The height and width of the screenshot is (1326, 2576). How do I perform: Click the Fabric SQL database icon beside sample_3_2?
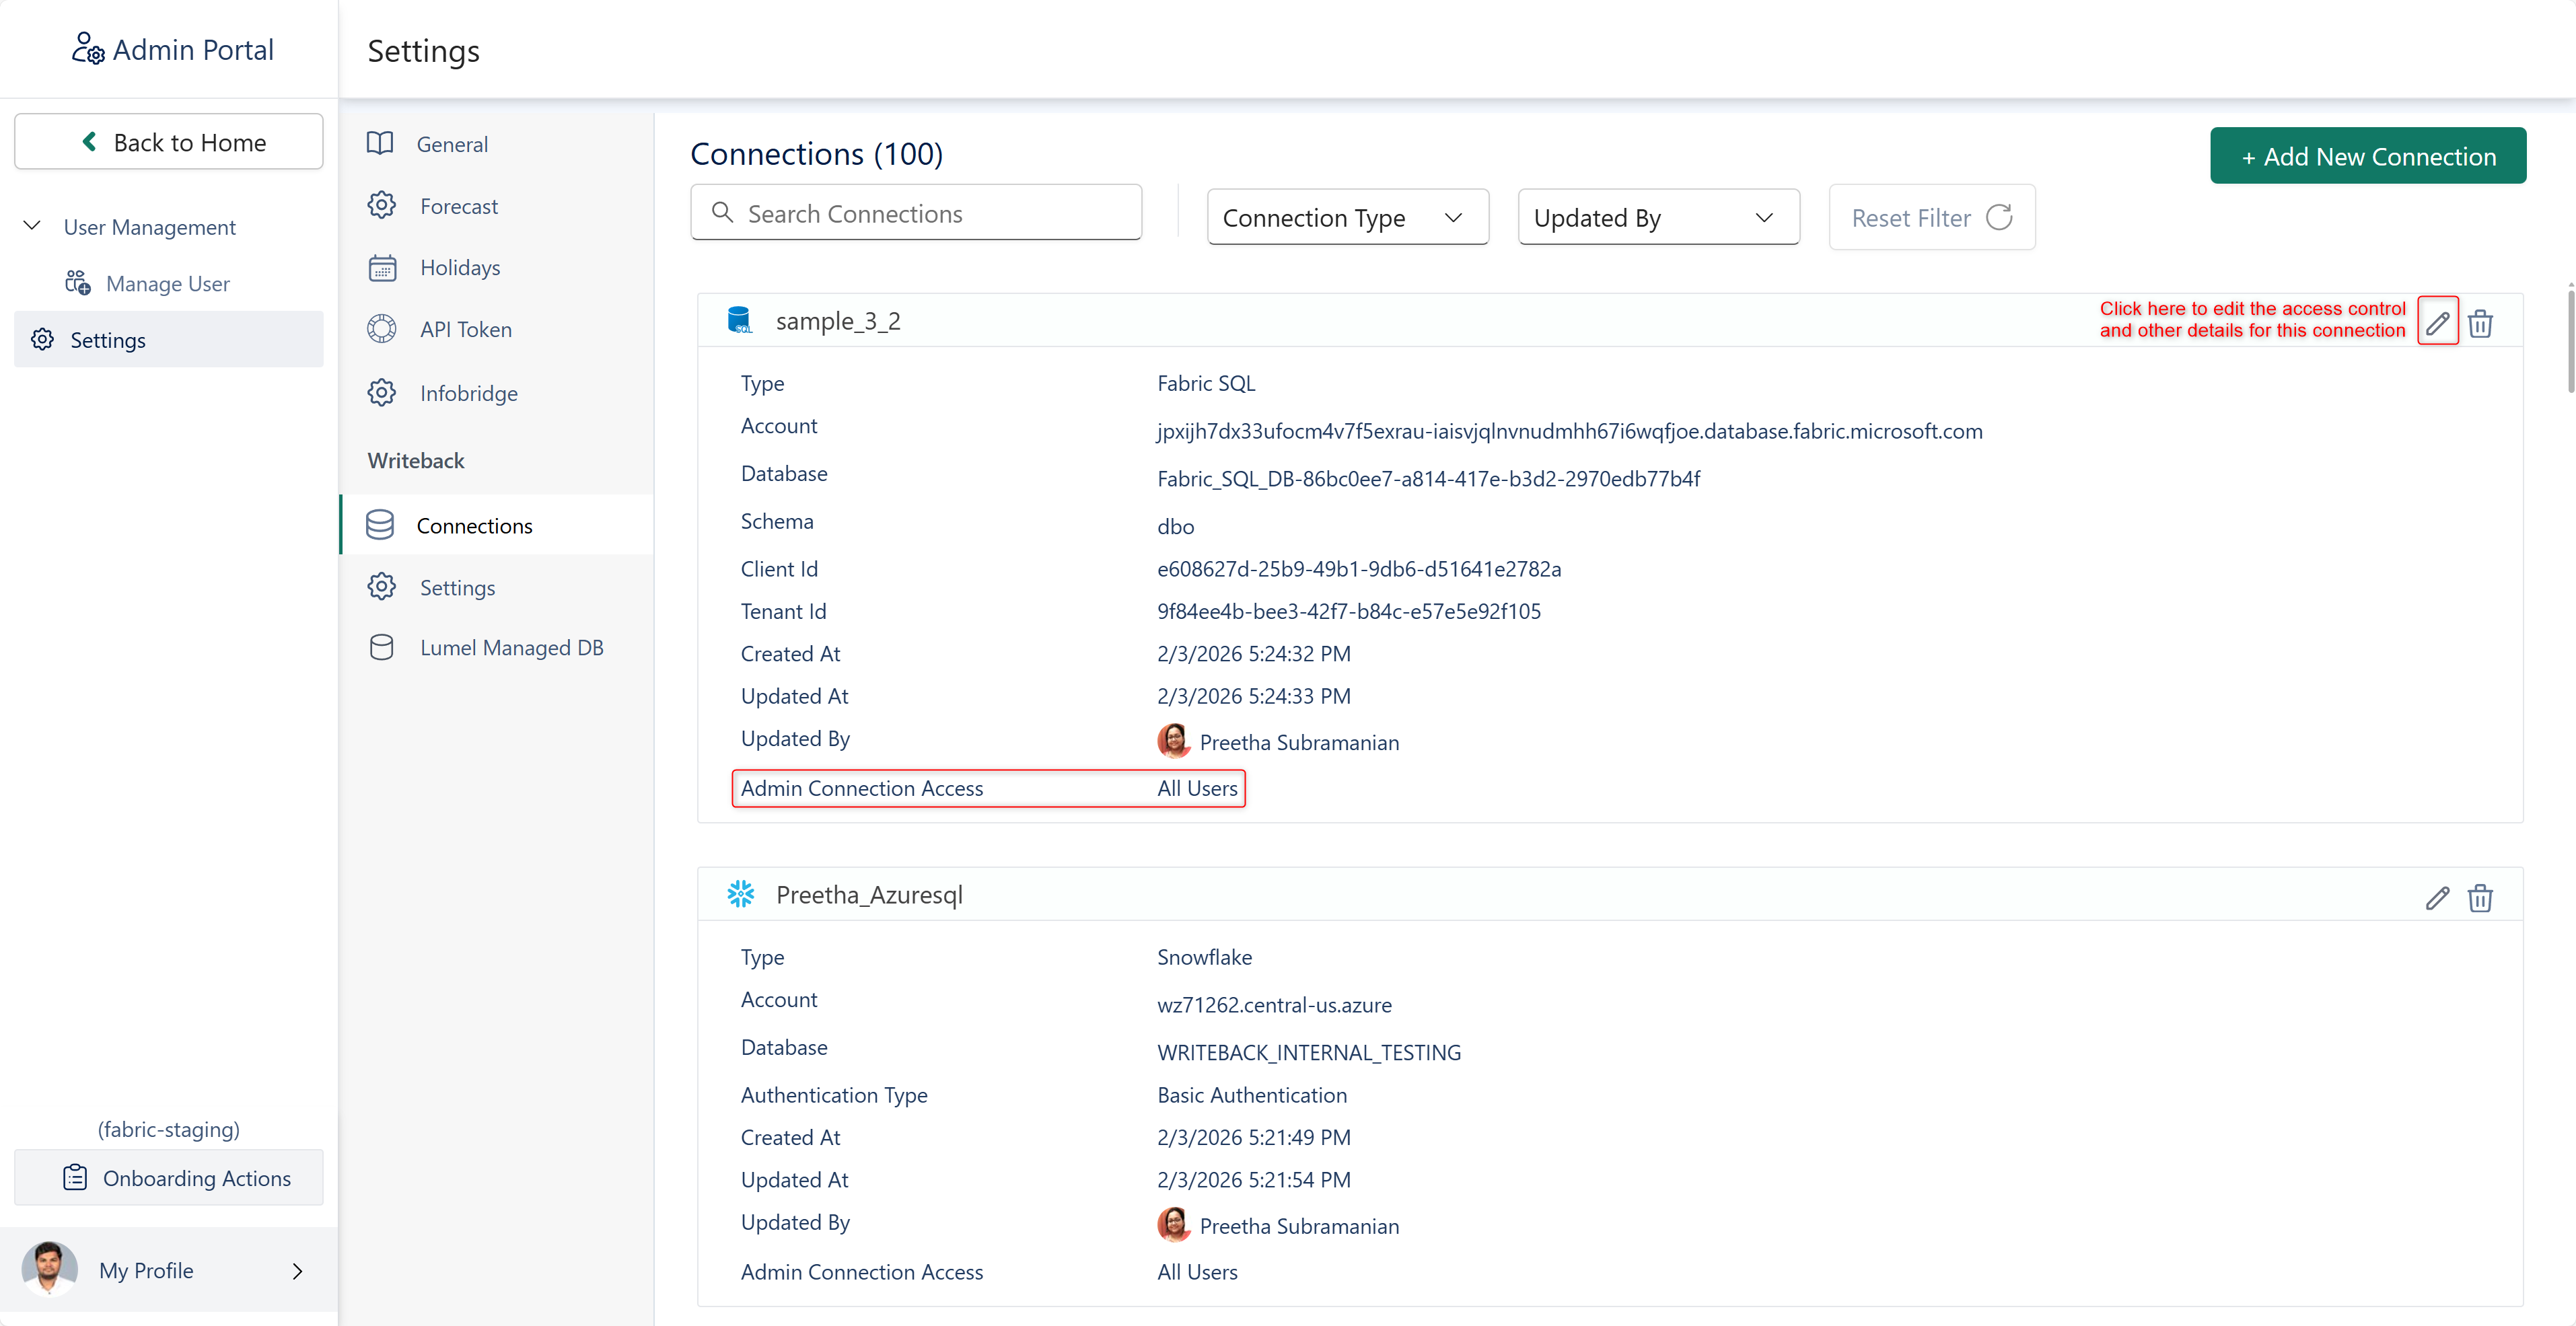[739, 320]
